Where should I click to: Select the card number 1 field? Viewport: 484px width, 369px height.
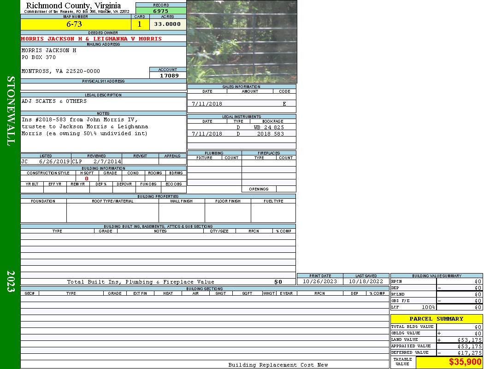pyautogui.click(x=140, y=24)
